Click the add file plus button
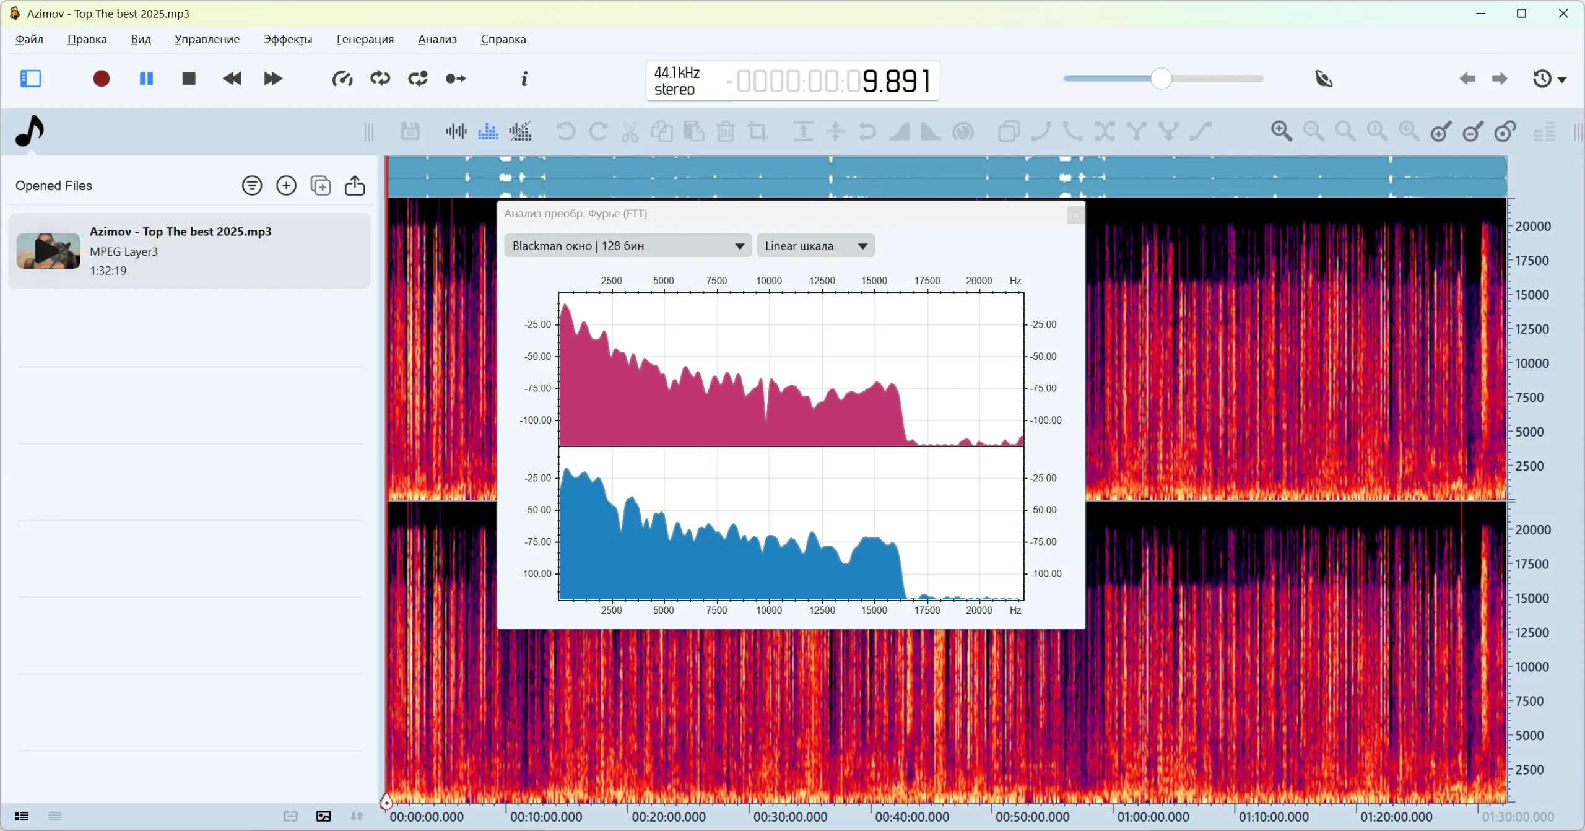Viewport: 1585px width, 831px height. 286,186
